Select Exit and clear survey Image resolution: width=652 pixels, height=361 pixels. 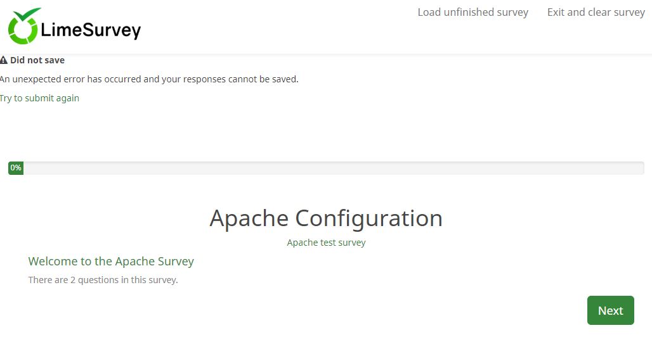[x=596, y=13]
